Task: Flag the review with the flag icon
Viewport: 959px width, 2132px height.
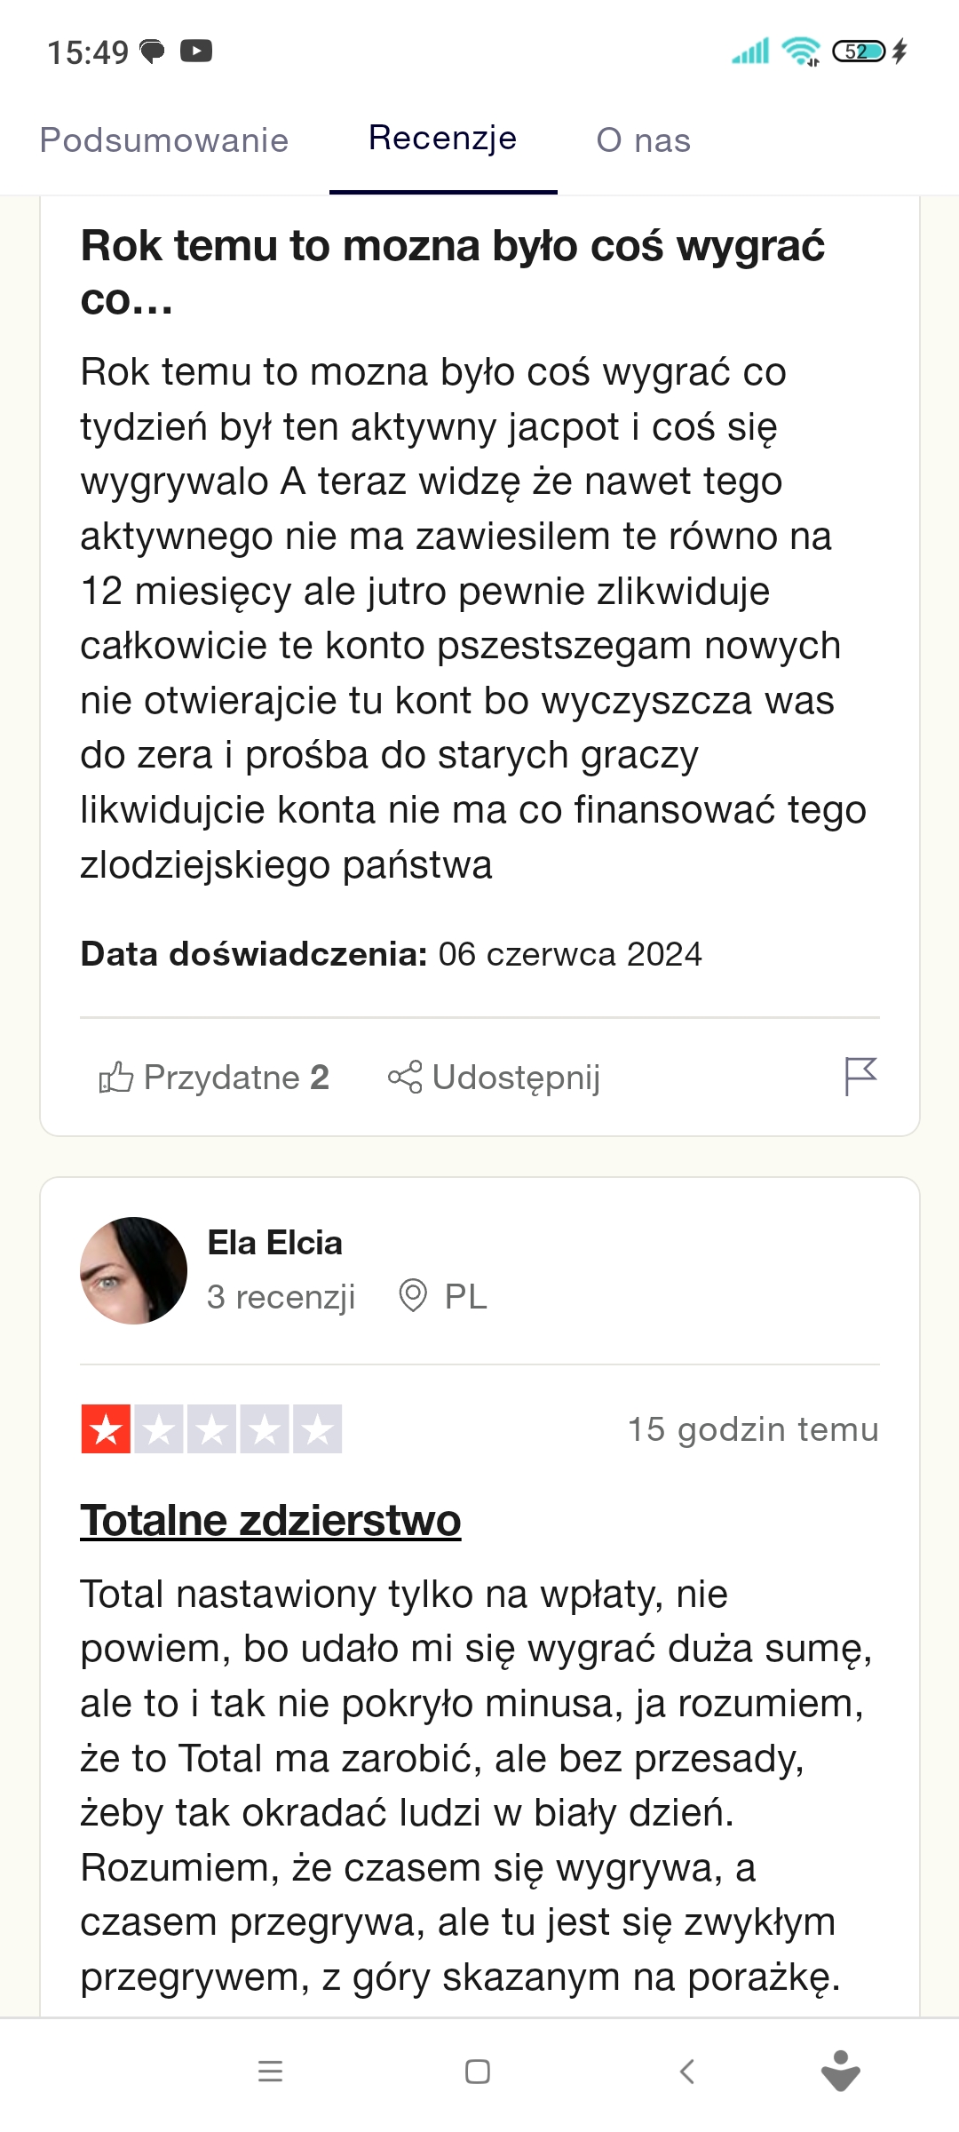Action: (x=860, y=1077)
